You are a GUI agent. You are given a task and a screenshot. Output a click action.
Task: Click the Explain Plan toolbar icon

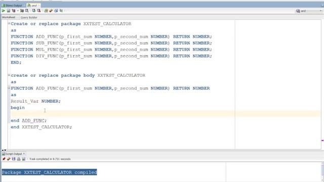click(x=14, y=11)
